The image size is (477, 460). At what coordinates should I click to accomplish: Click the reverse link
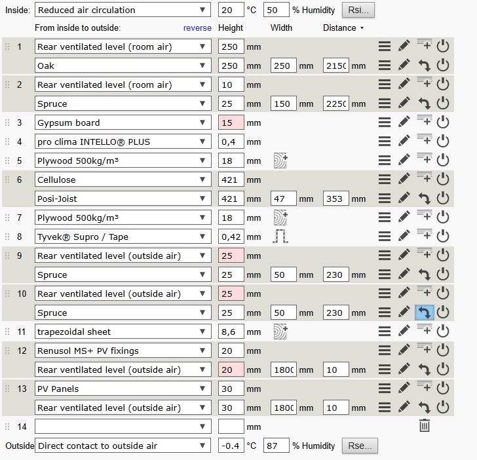point(197,28)
